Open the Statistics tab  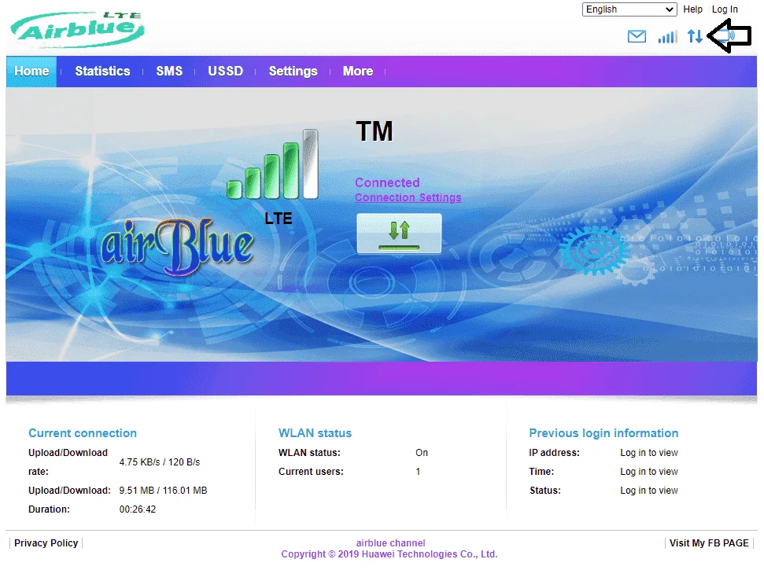pos(102,72)
